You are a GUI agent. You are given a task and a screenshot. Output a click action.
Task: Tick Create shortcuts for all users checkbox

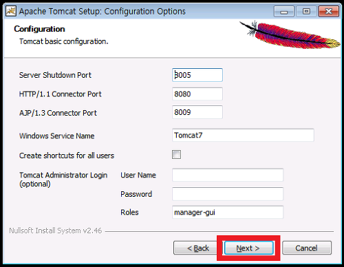[x=176, y=155]
